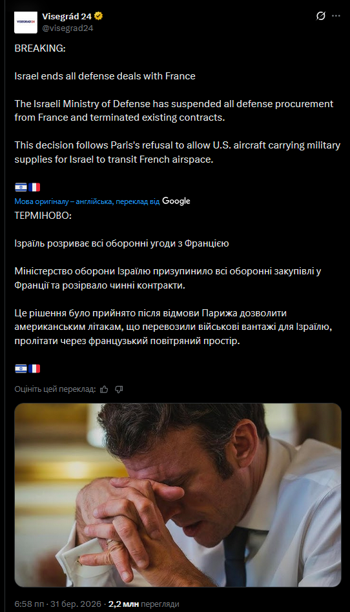
Task: Click the Google logo in the translation credit
Action: coord(176,201)
